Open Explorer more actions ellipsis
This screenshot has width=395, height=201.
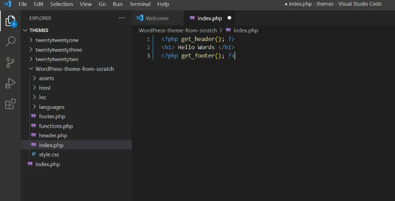(122, 18)
